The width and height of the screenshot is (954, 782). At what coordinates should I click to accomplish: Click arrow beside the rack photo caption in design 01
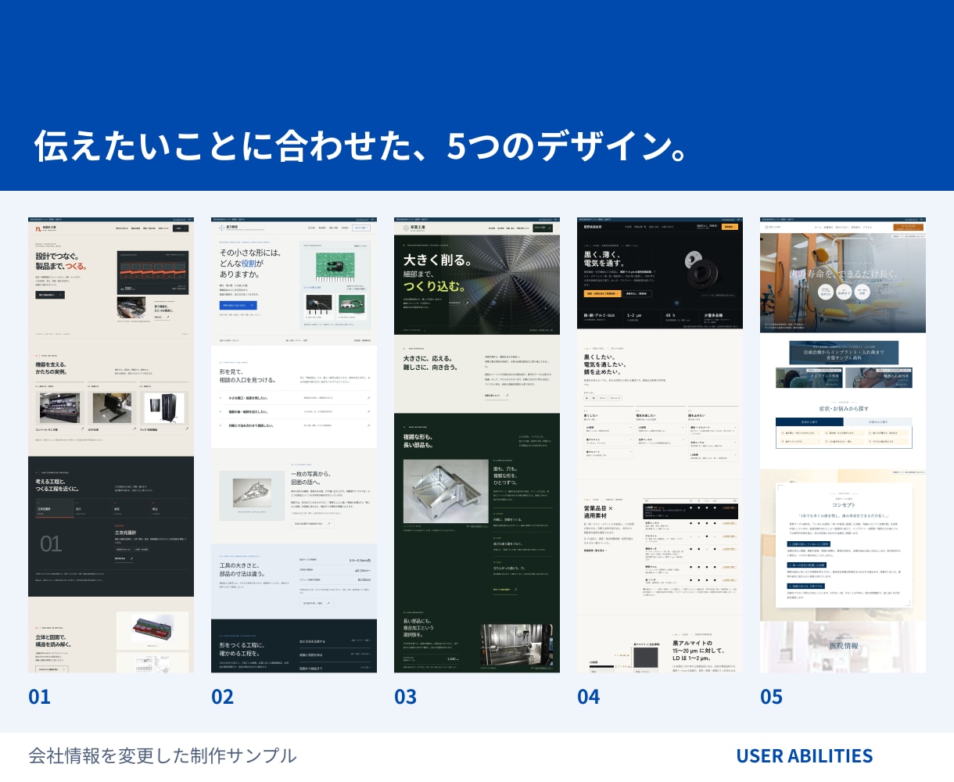tap(187, 429)
